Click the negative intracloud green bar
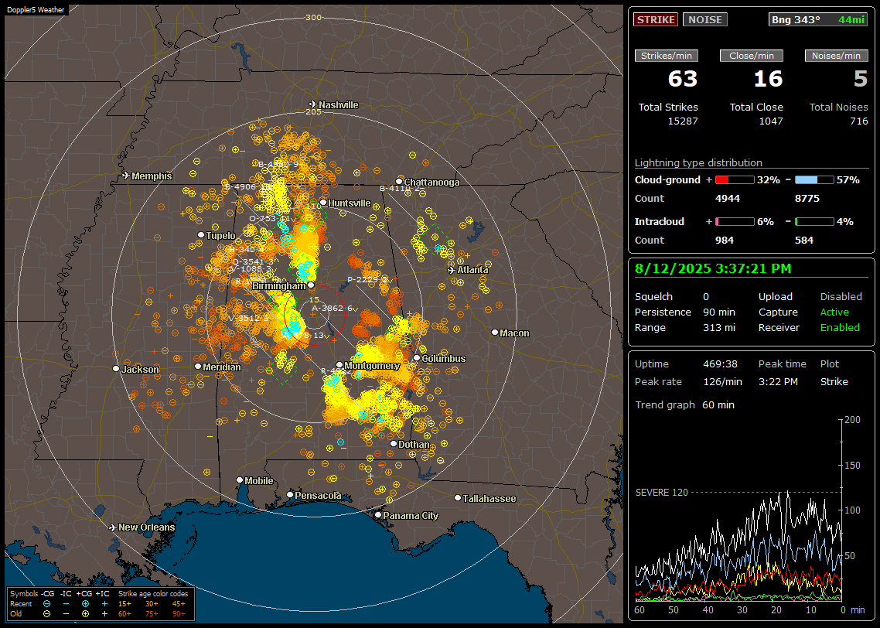The image size is (880, 628). pyautogui.click(x=814, y=222)
